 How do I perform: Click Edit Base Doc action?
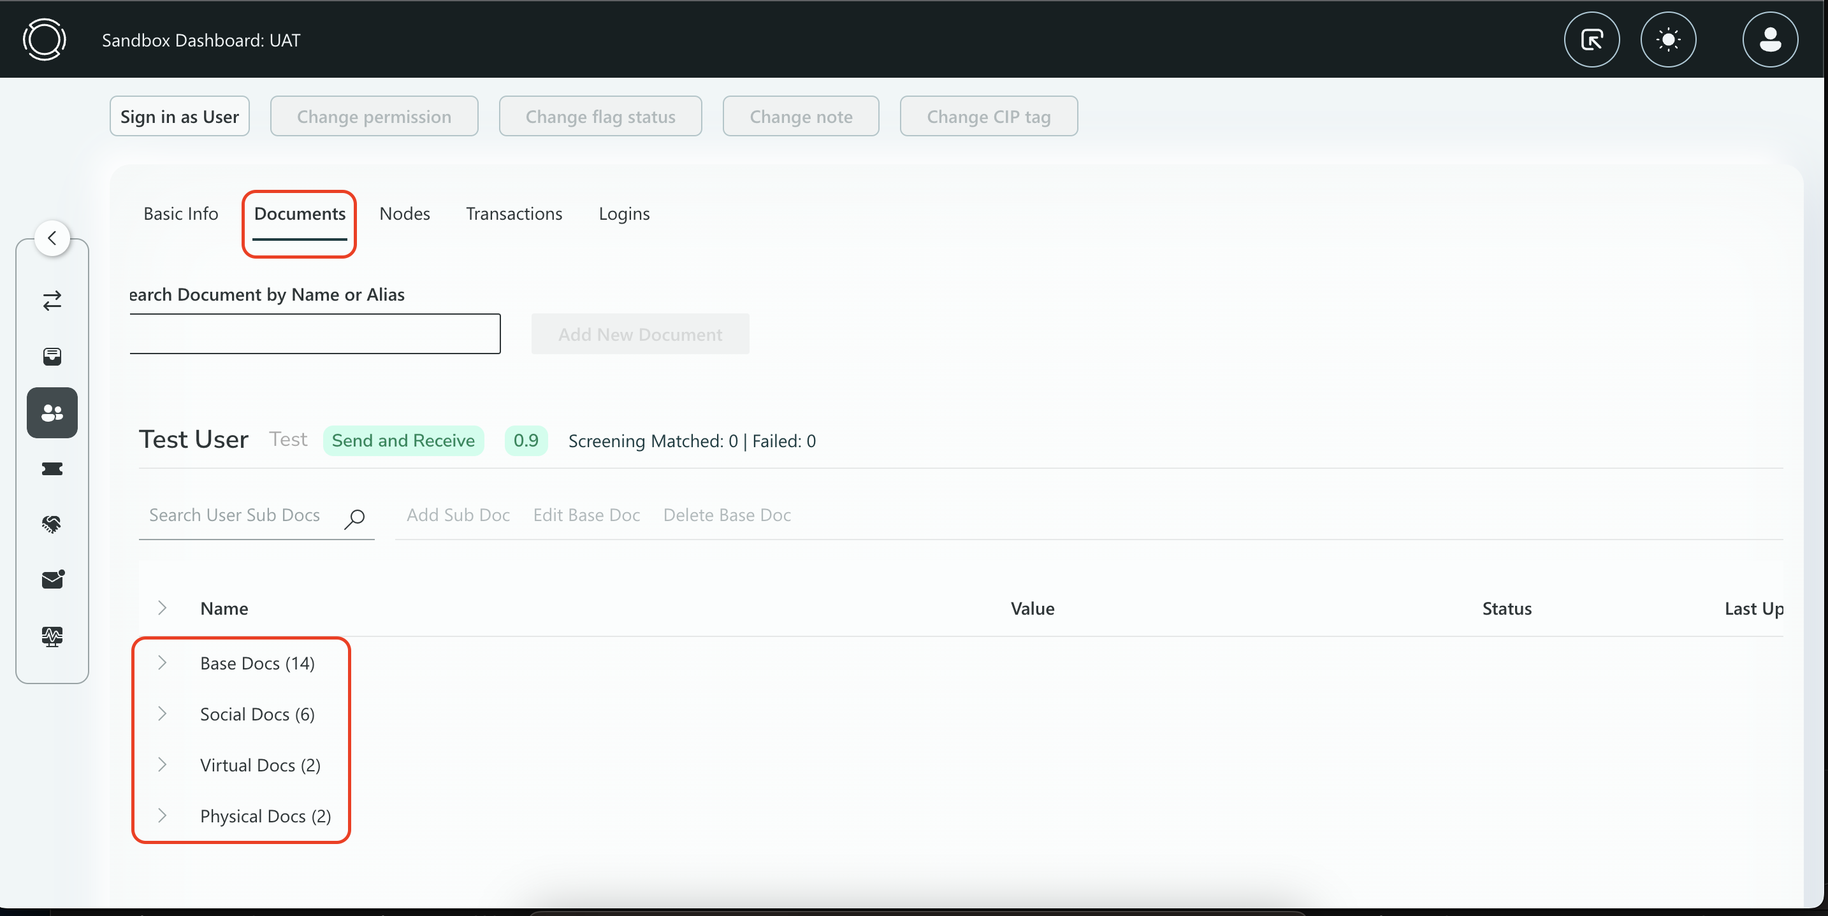coord(587,515)
